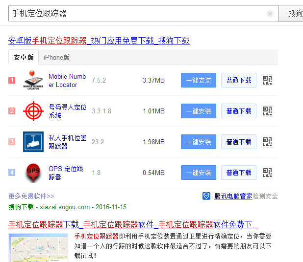Viewport: 303px width, 262px height.
Task: Click the camera icon of 私人手机位置跟踪器
Action: point(33,142)
